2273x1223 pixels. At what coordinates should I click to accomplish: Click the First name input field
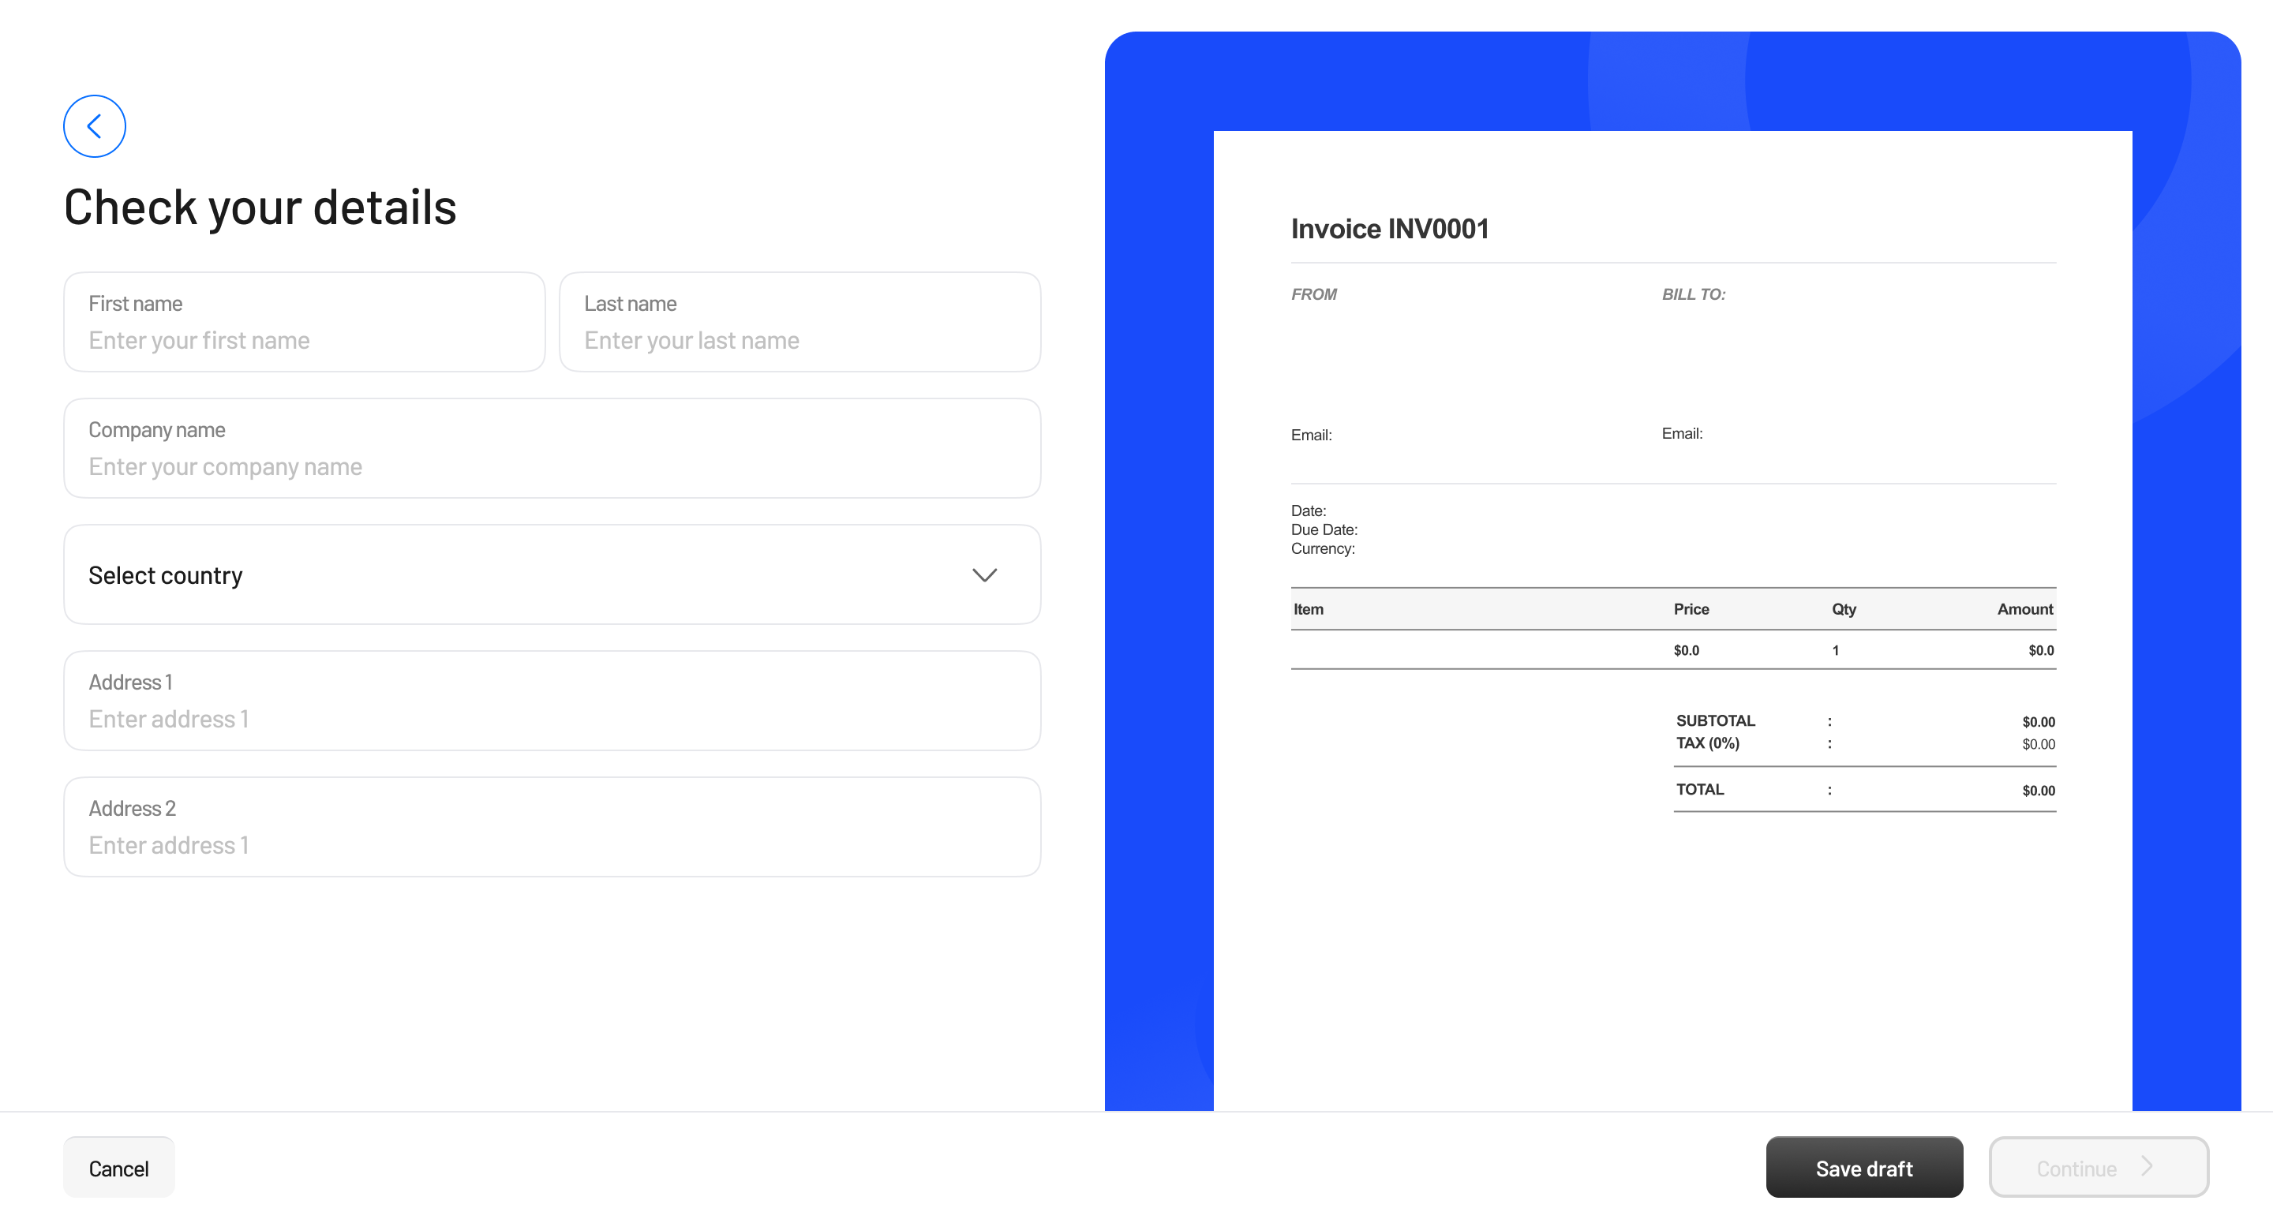[x=304, y=341]
